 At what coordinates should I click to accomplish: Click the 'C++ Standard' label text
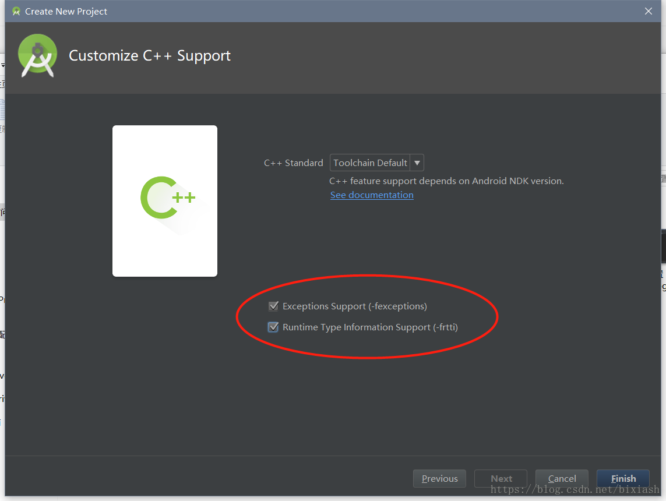click(x=294, y=163)
